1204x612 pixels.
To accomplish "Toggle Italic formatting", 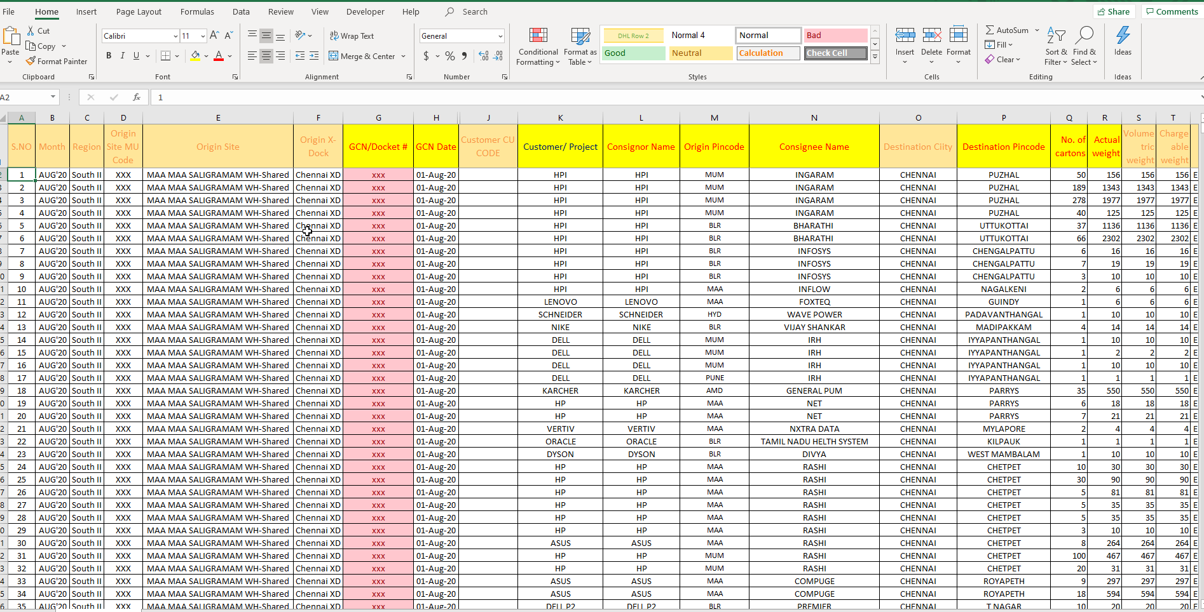I will 123,56.
